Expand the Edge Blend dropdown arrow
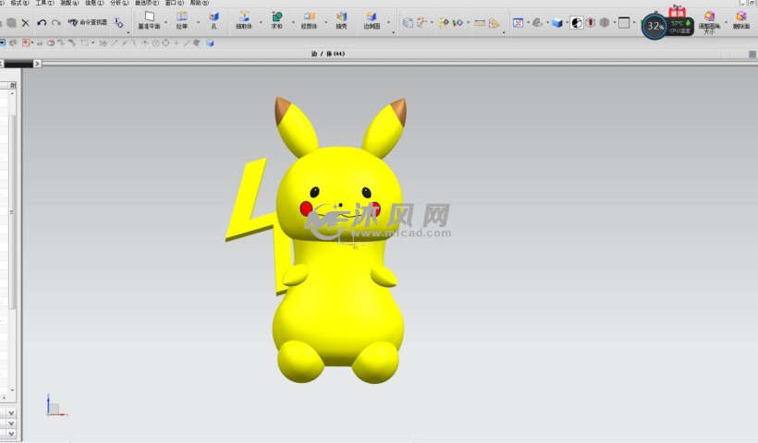This screenshot has height=443, width=758. pos(388,22)
